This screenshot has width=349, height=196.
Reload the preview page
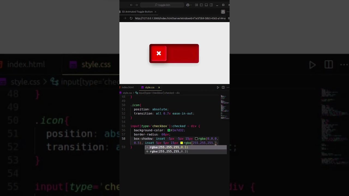131,18
